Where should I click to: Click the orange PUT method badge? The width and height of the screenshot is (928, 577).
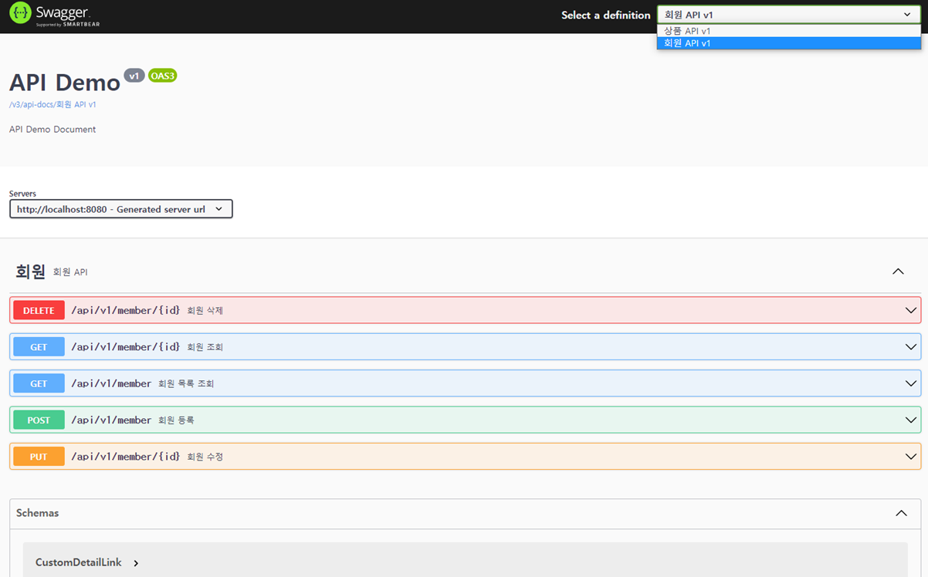(39, 457)
